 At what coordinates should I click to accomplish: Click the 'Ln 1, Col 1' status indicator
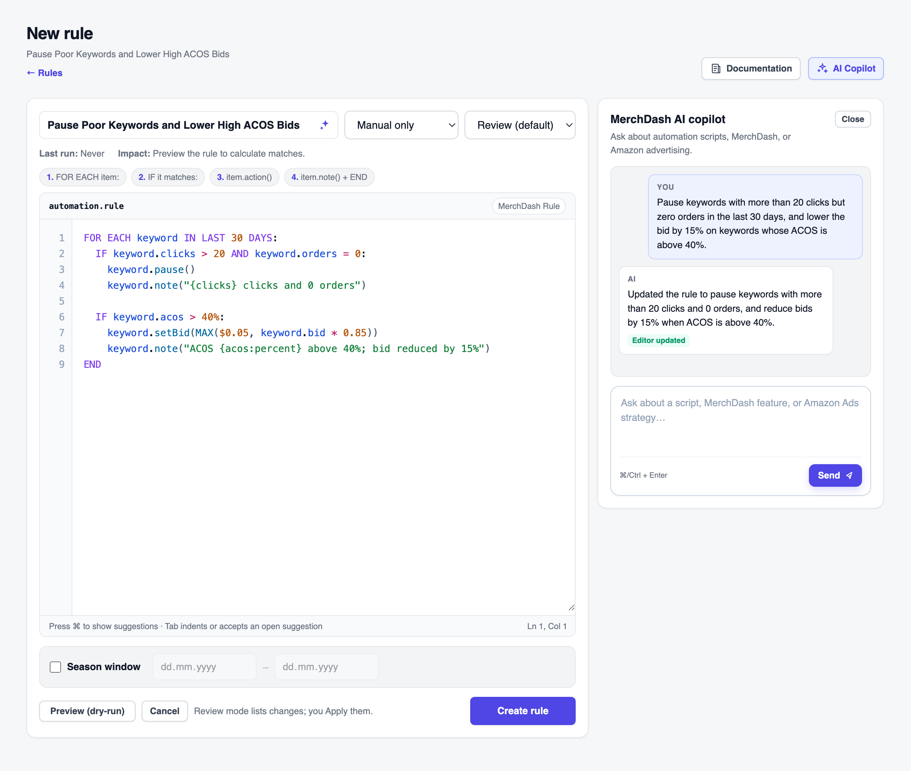coord(547,626)
